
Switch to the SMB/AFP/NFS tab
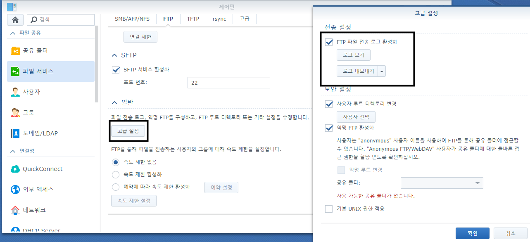[x=132, y=19]
